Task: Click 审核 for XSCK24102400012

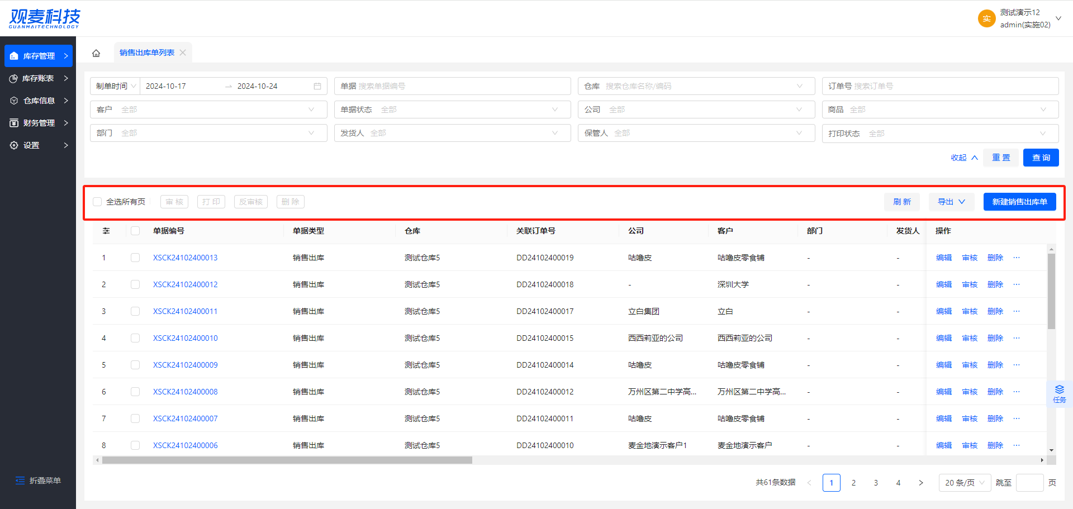Action: [970, 284]
